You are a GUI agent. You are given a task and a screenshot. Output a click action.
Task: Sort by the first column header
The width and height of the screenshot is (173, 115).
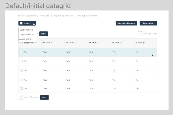tap(32, 43)
